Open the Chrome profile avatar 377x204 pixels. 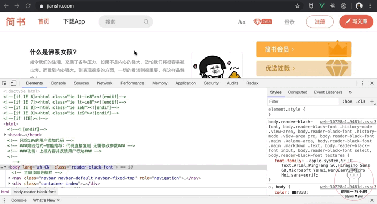[x=359, y=6]
